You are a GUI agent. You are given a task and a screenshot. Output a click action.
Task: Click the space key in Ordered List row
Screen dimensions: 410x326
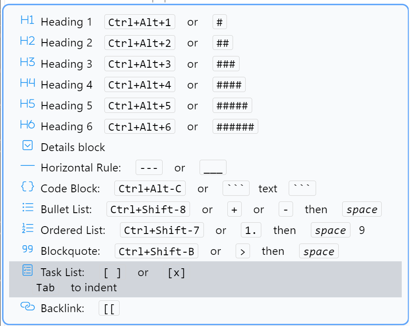[330, 230]
